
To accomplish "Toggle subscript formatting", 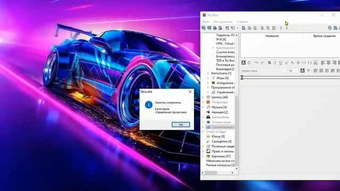I will (292, 63).
